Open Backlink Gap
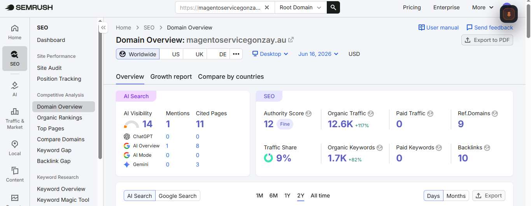Viewport: 531px width, 206px height. (54, 161)
